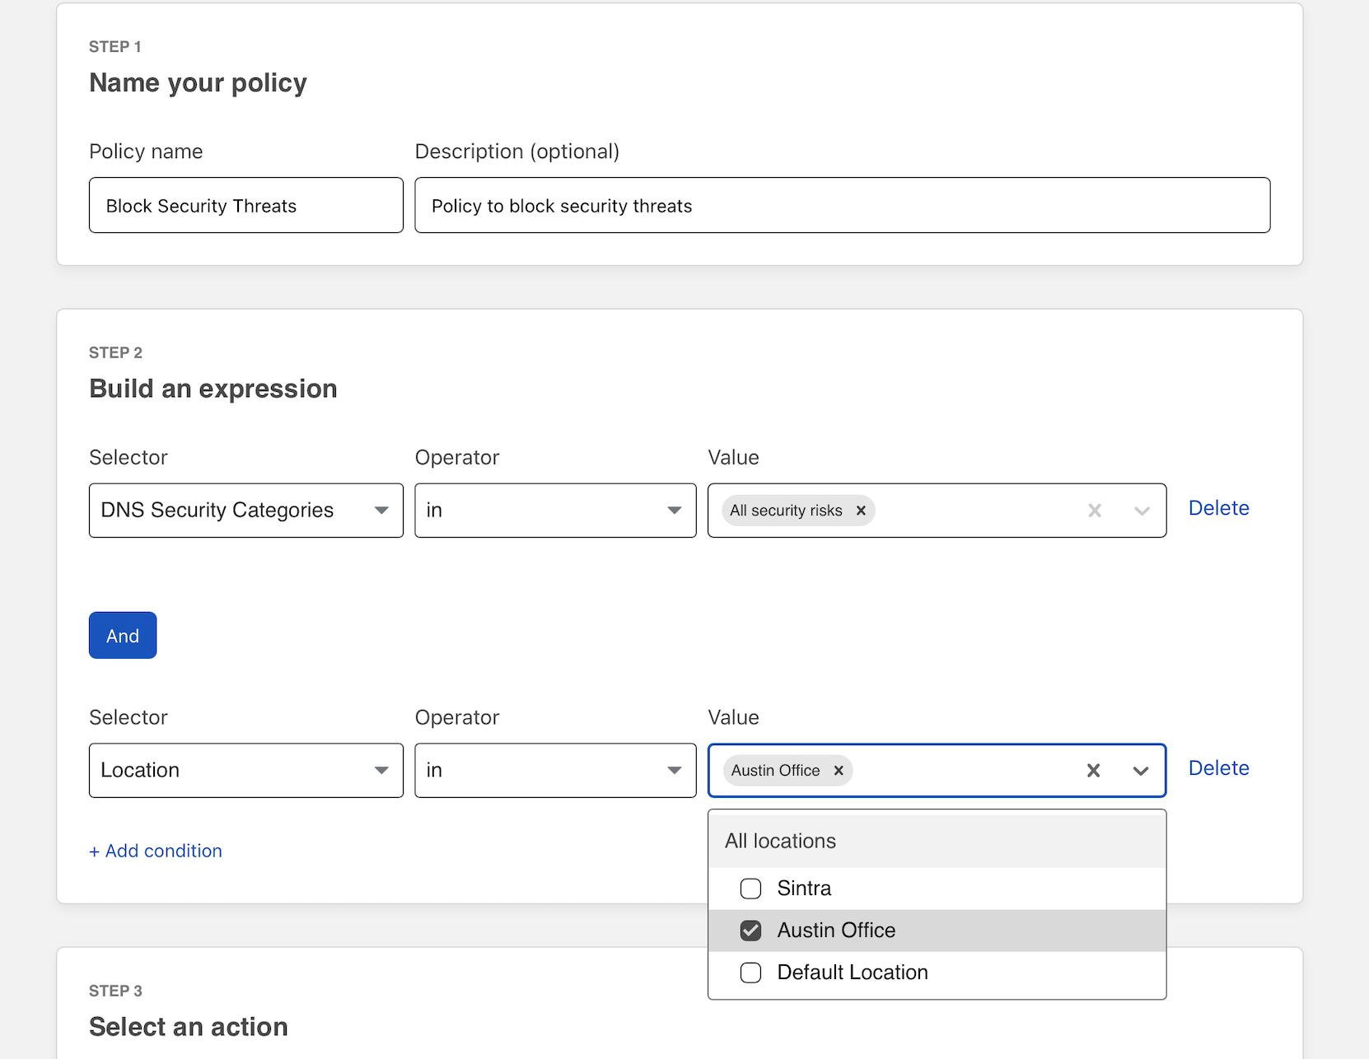Remove the 'All security risks' chip
This screenshot has height=1059, width=1369.
point(861,511)
